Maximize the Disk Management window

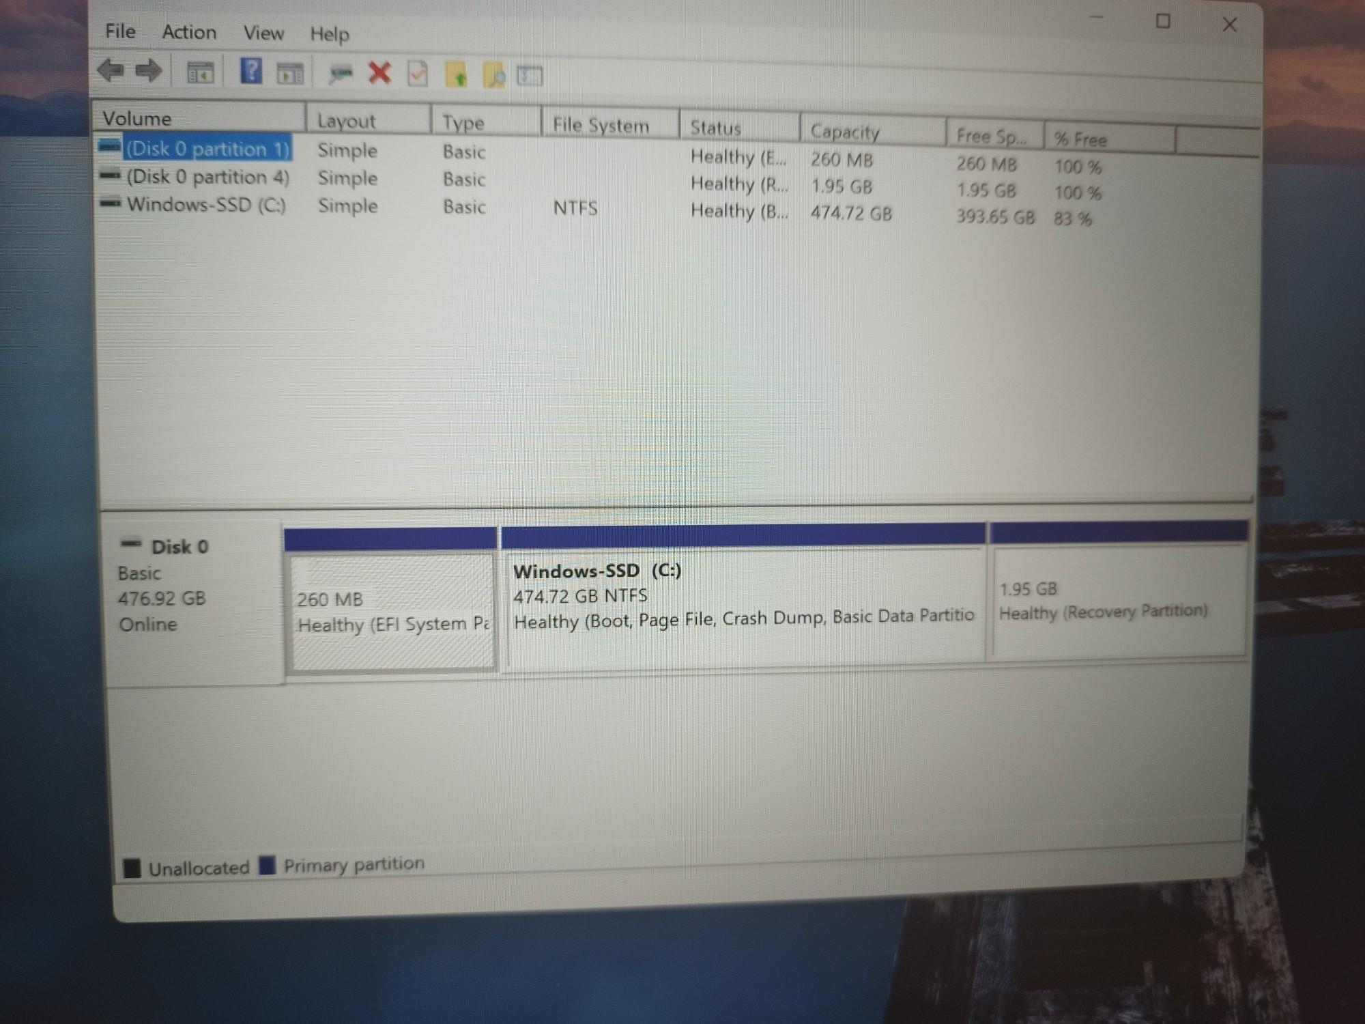(x=1163, y=21)
